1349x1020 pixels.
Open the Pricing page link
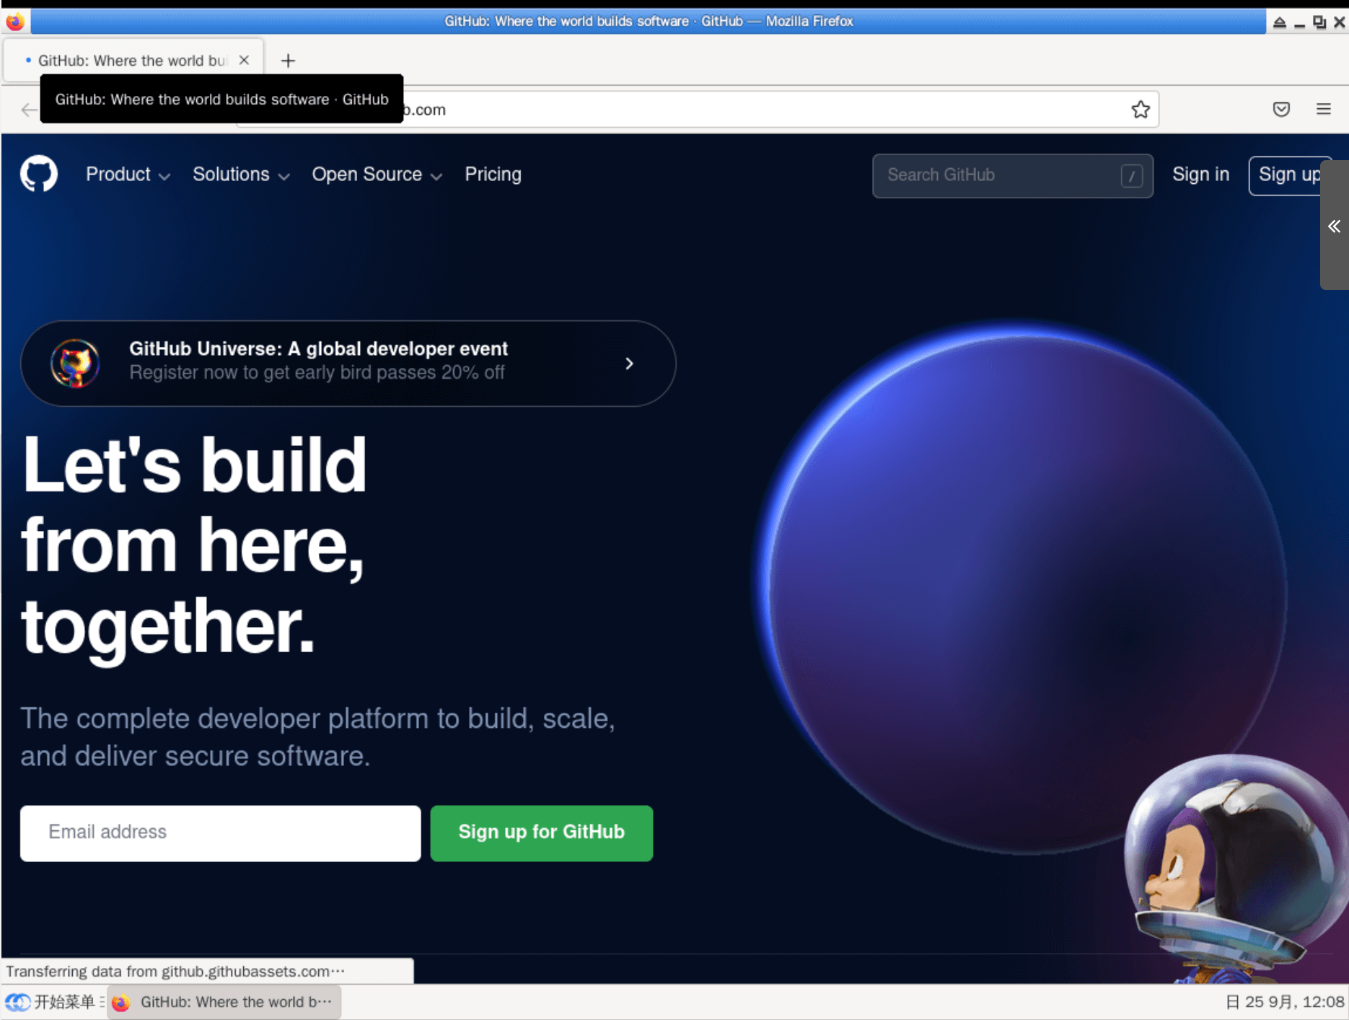click(493, 175)
